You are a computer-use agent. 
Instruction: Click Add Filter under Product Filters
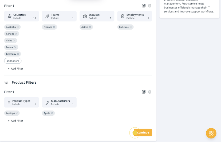tap(15, 121)
